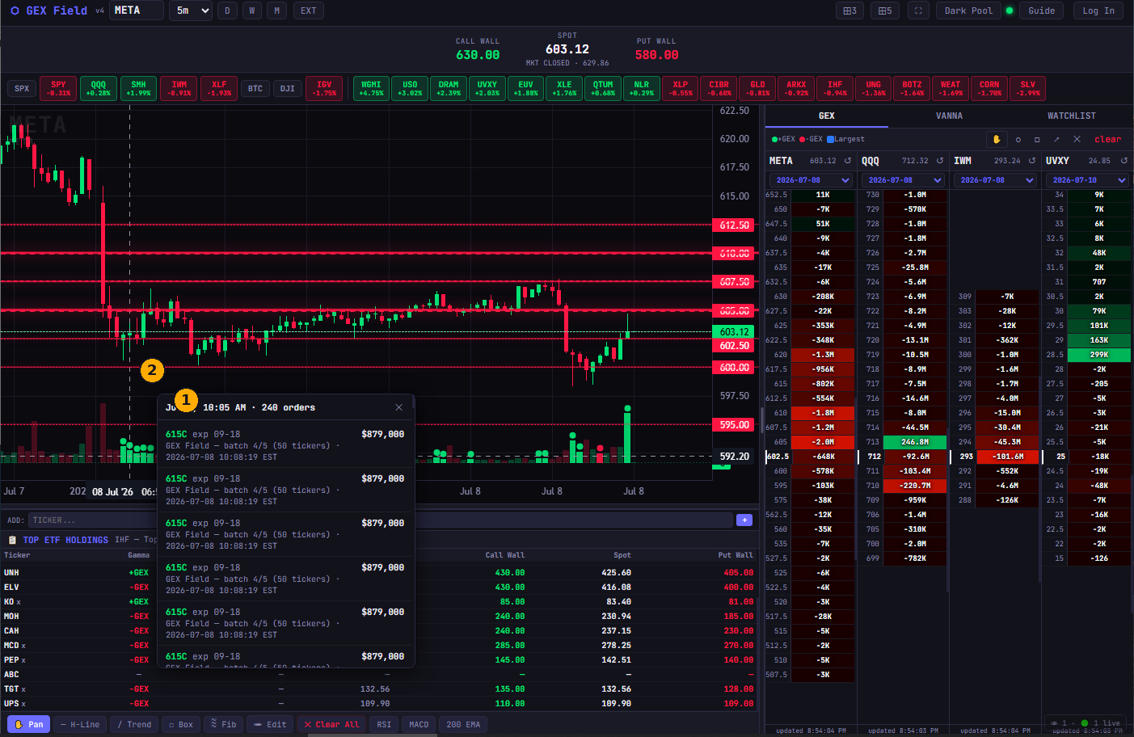Select the GEX tab
Image resolution: width=1134 pixels, height=737 pixels.
click(x=827, y=116)
